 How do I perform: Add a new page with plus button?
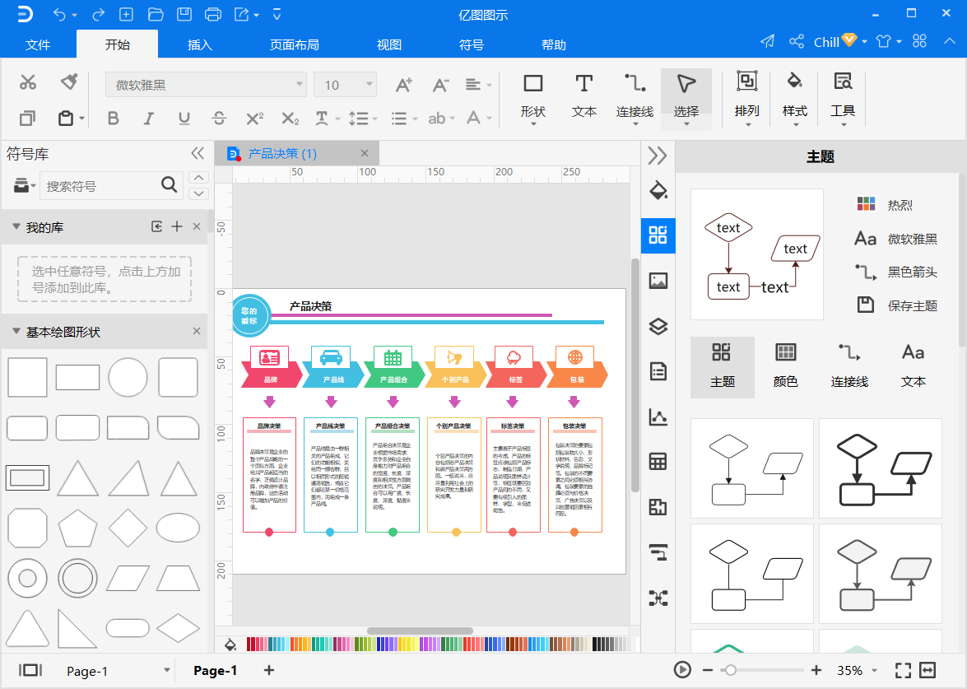(x=269, y=670)
